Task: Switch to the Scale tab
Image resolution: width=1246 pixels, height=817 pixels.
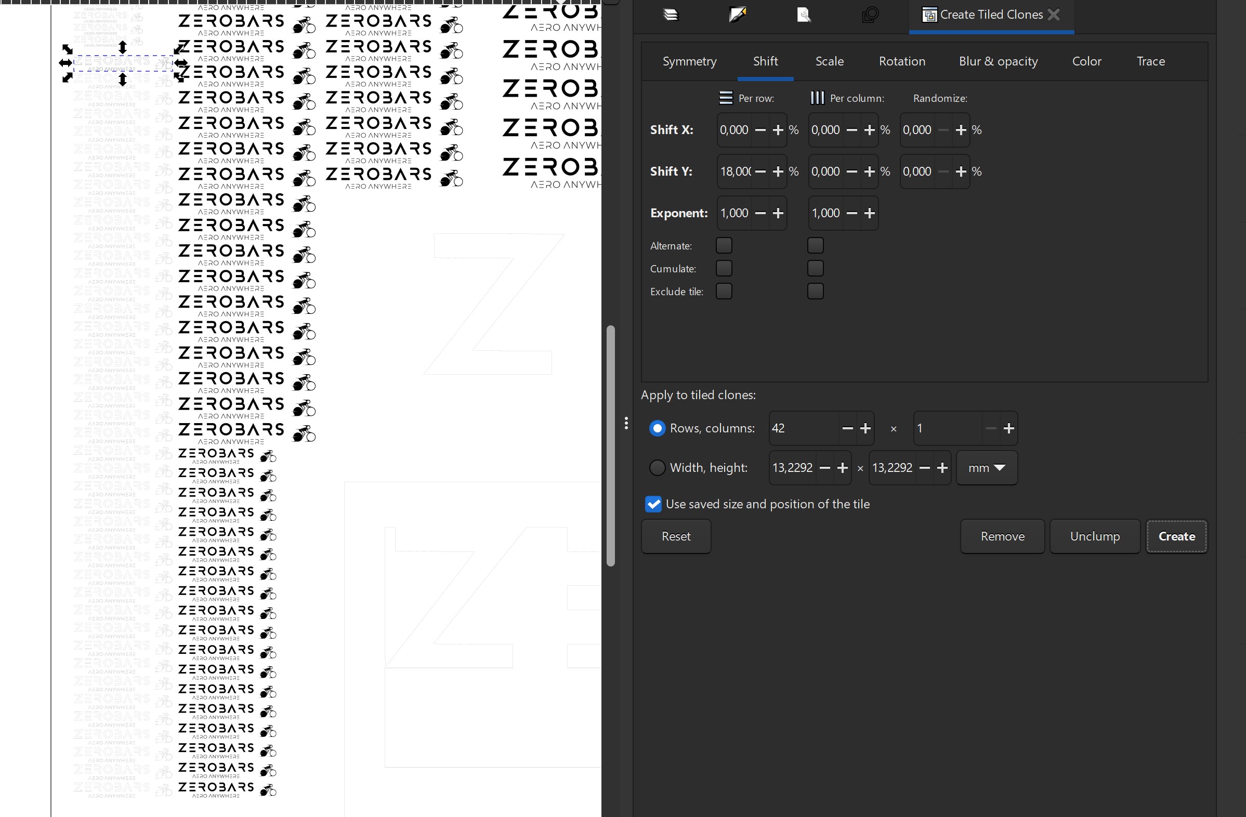Action: click(x=829, y=61)
